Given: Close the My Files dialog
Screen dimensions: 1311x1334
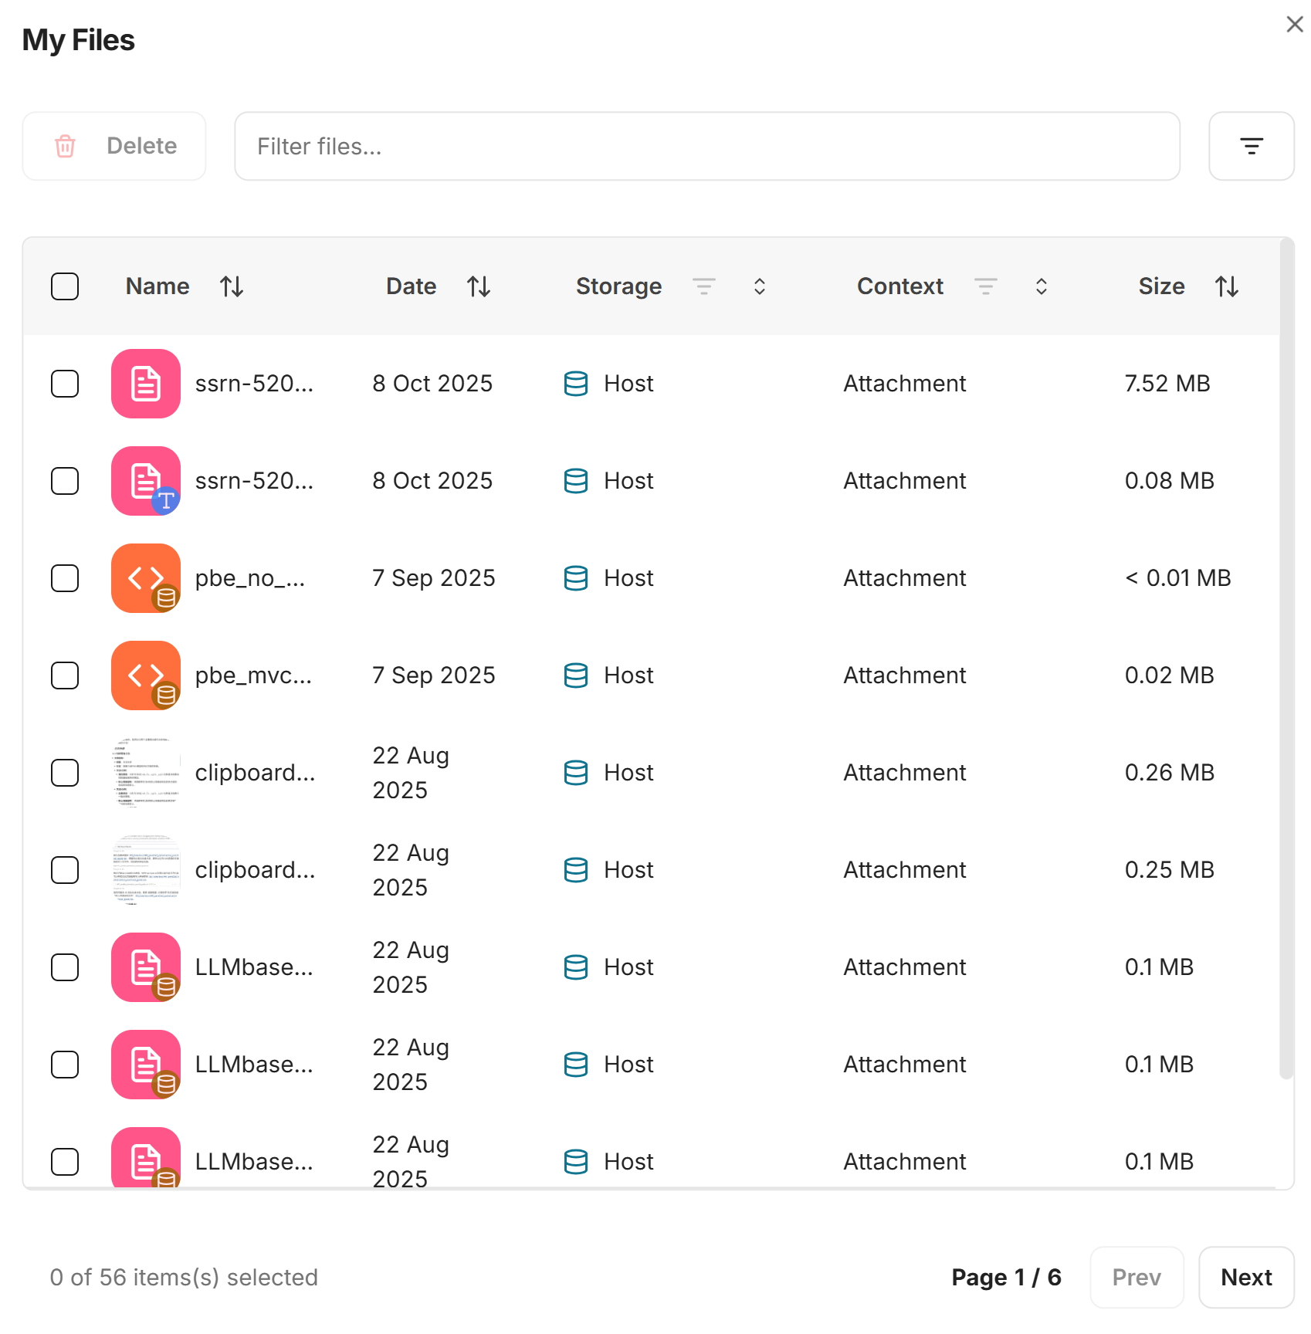Looking at the screenshot, I should tap(1294, 25).
